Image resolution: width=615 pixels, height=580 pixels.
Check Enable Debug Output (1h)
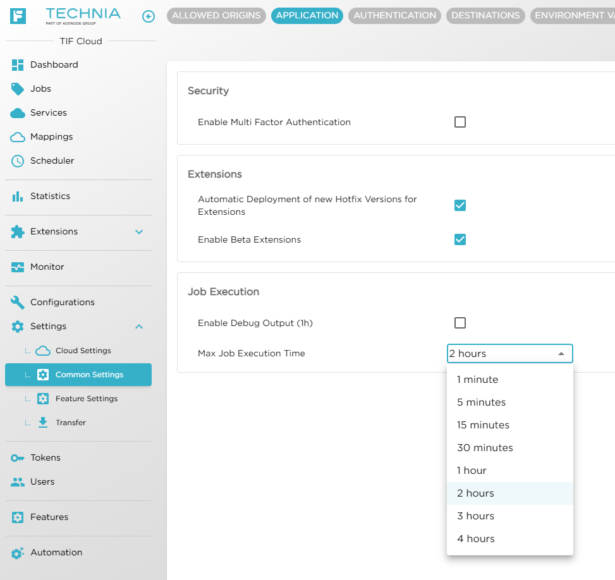[460, 323]
